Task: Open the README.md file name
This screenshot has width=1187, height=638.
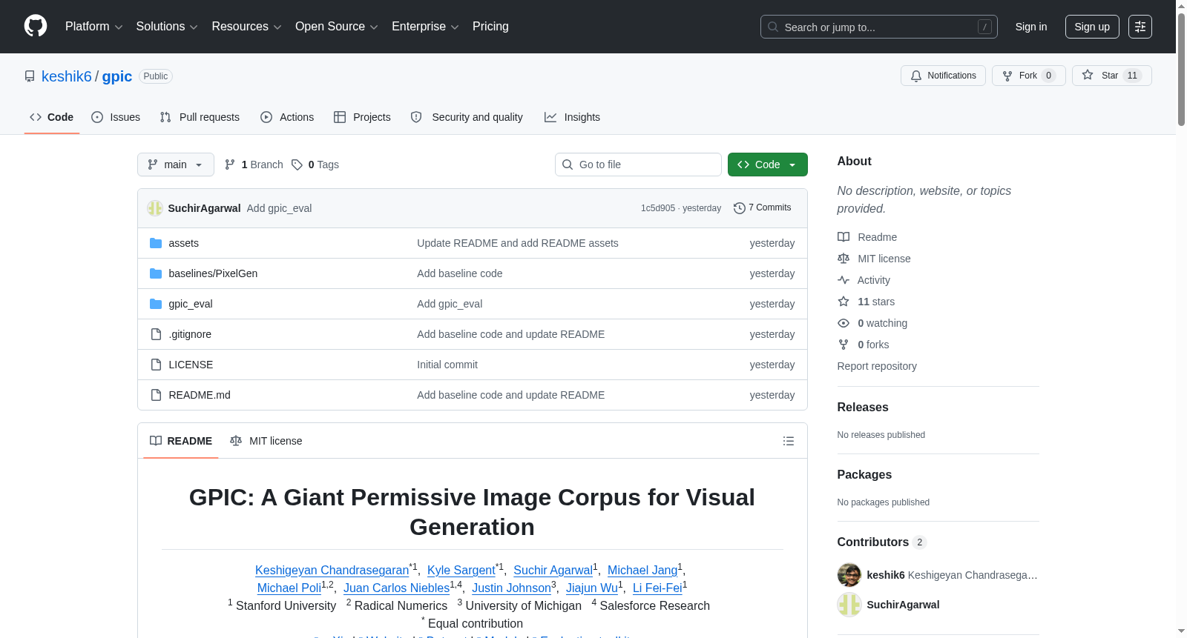Action: [x=200, y=395]
